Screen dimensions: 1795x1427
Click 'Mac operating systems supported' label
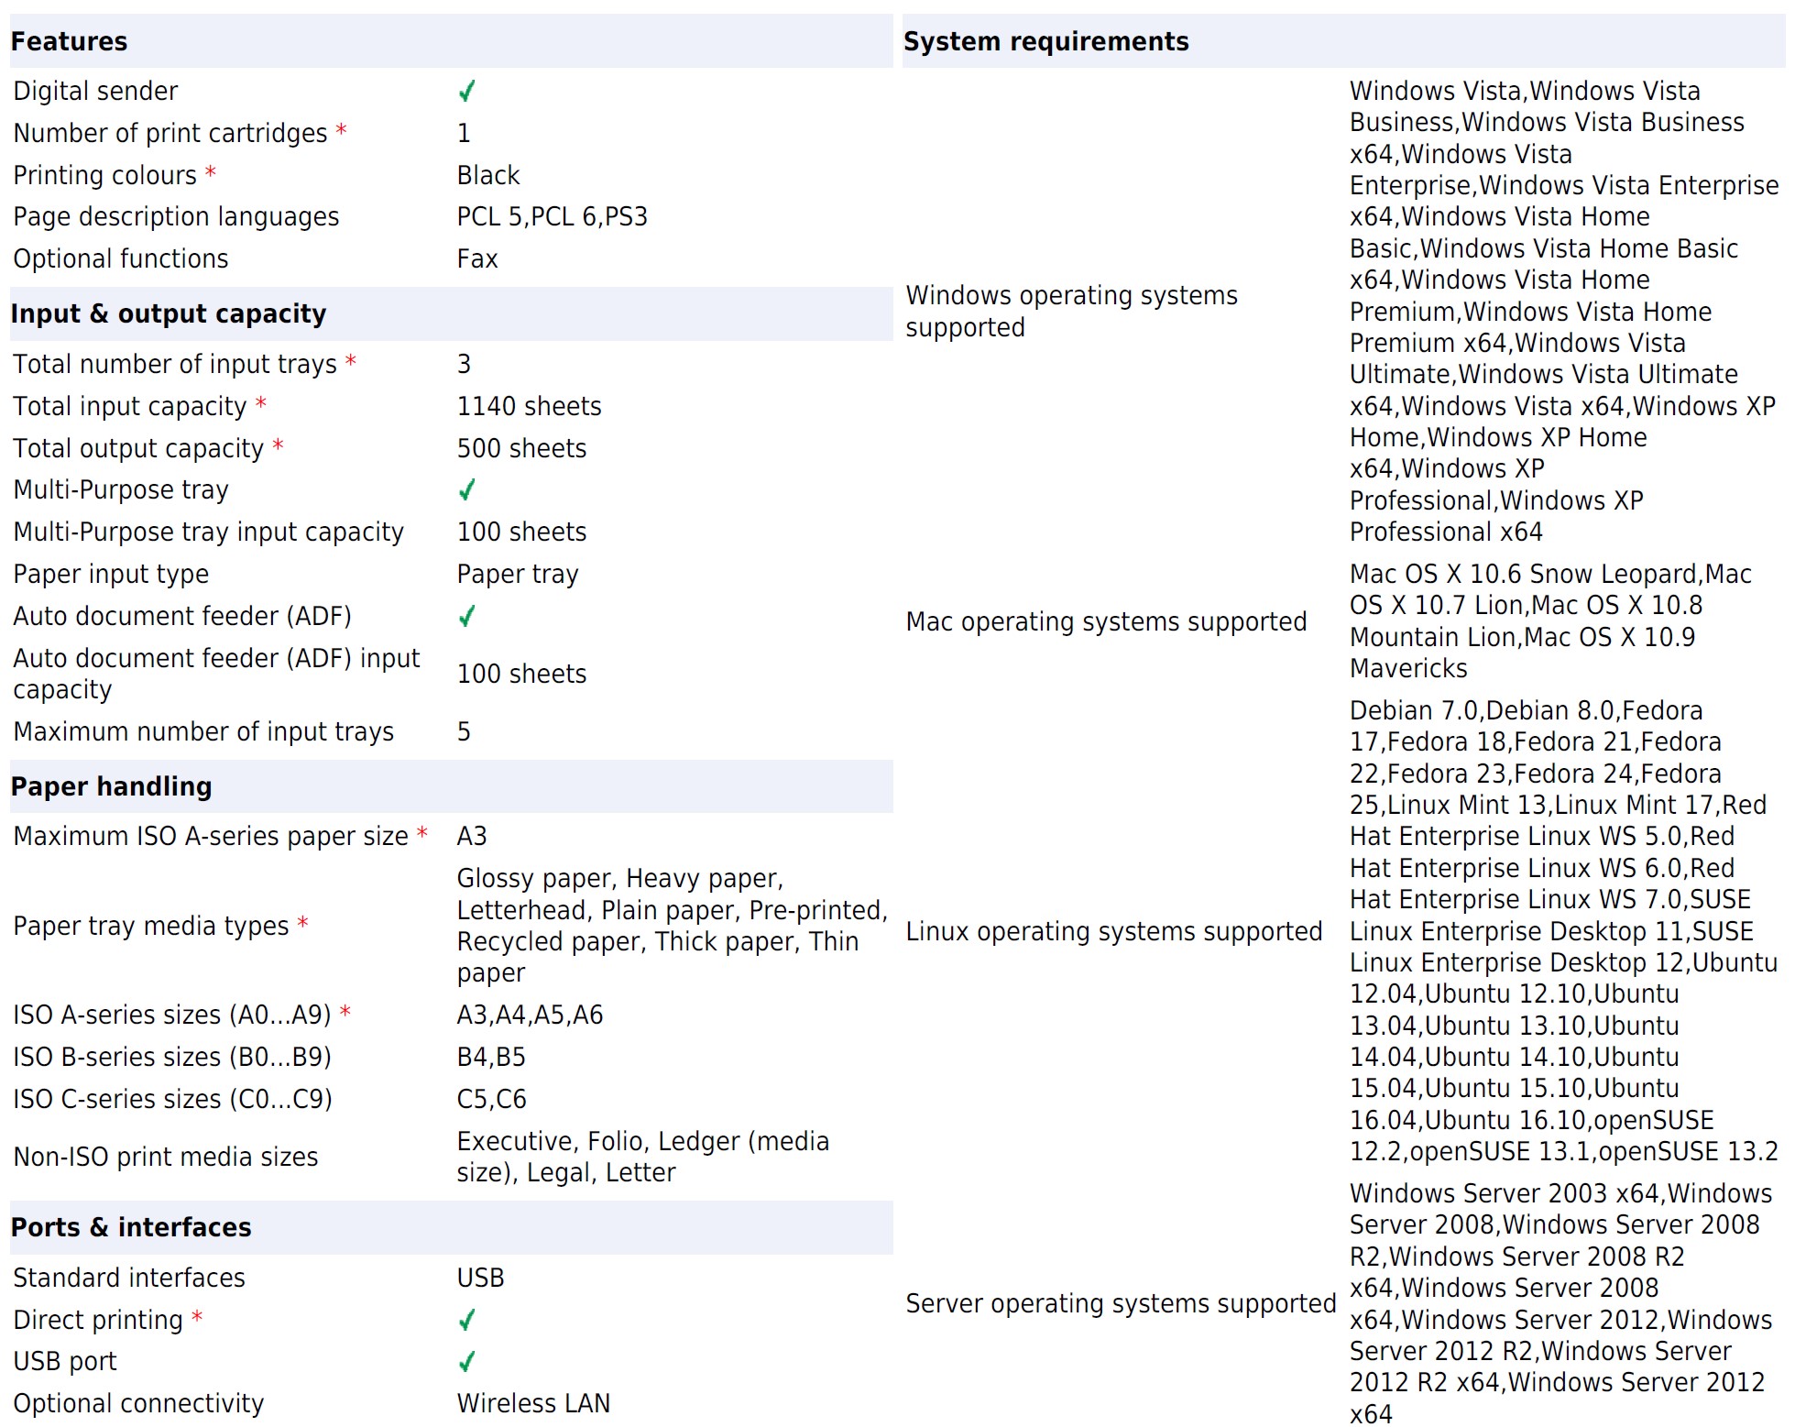pyautogui.click(x=1106, y=621)
